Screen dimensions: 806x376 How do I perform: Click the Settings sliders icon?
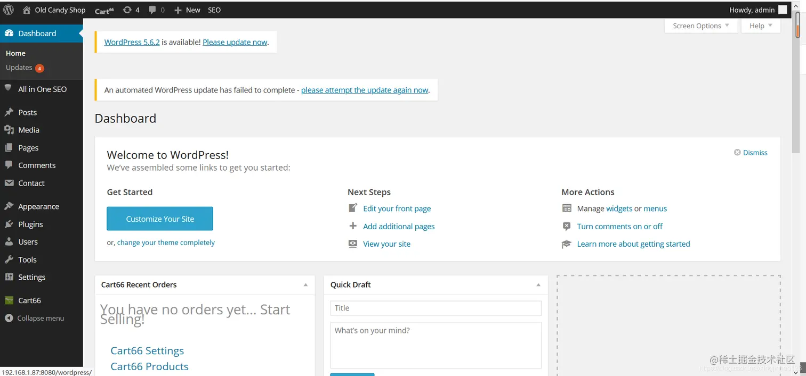[x=9, y=277]
